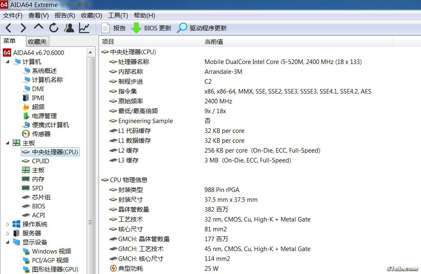The image size is (421, 274).
Task: Collapse the 计算机 tree node
Action: [x=8, y=62]
